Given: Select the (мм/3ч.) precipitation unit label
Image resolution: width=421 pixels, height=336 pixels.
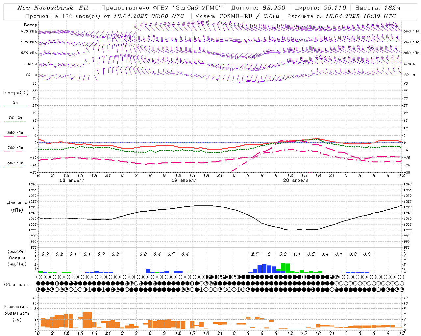Looking at the screenshot, I should click(x=17, y=252).
